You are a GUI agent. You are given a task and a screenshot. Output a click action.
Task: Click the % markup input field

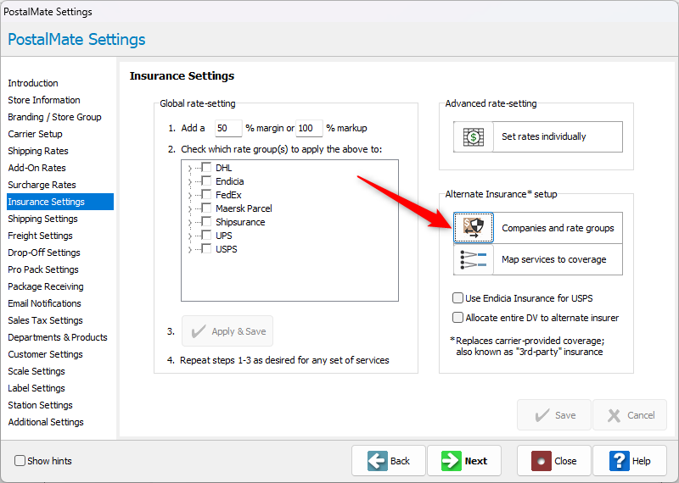click(309, 129)
